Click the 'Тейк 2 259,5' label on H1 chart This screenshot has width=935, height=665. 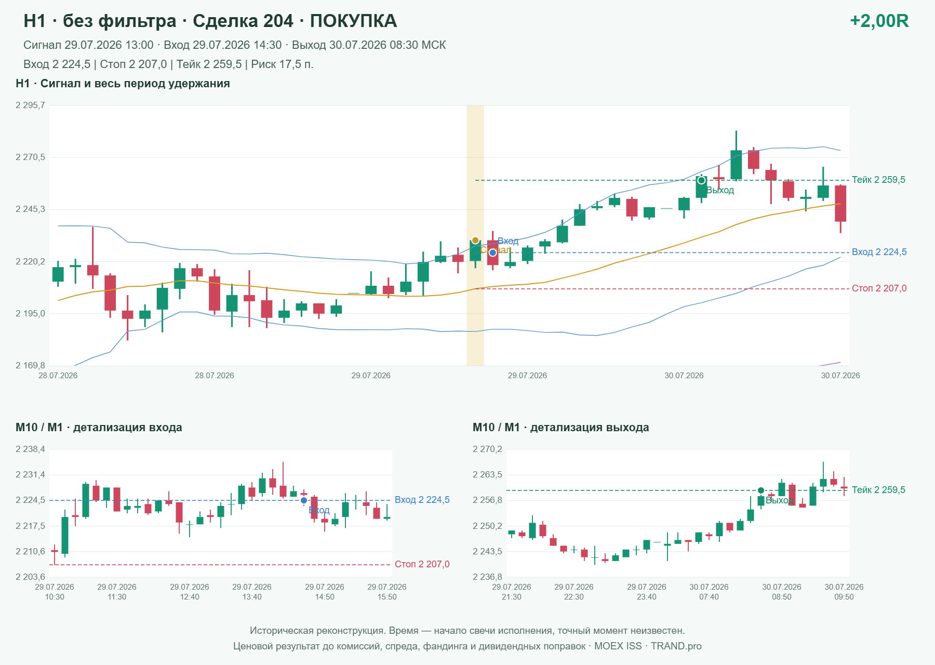878,180
